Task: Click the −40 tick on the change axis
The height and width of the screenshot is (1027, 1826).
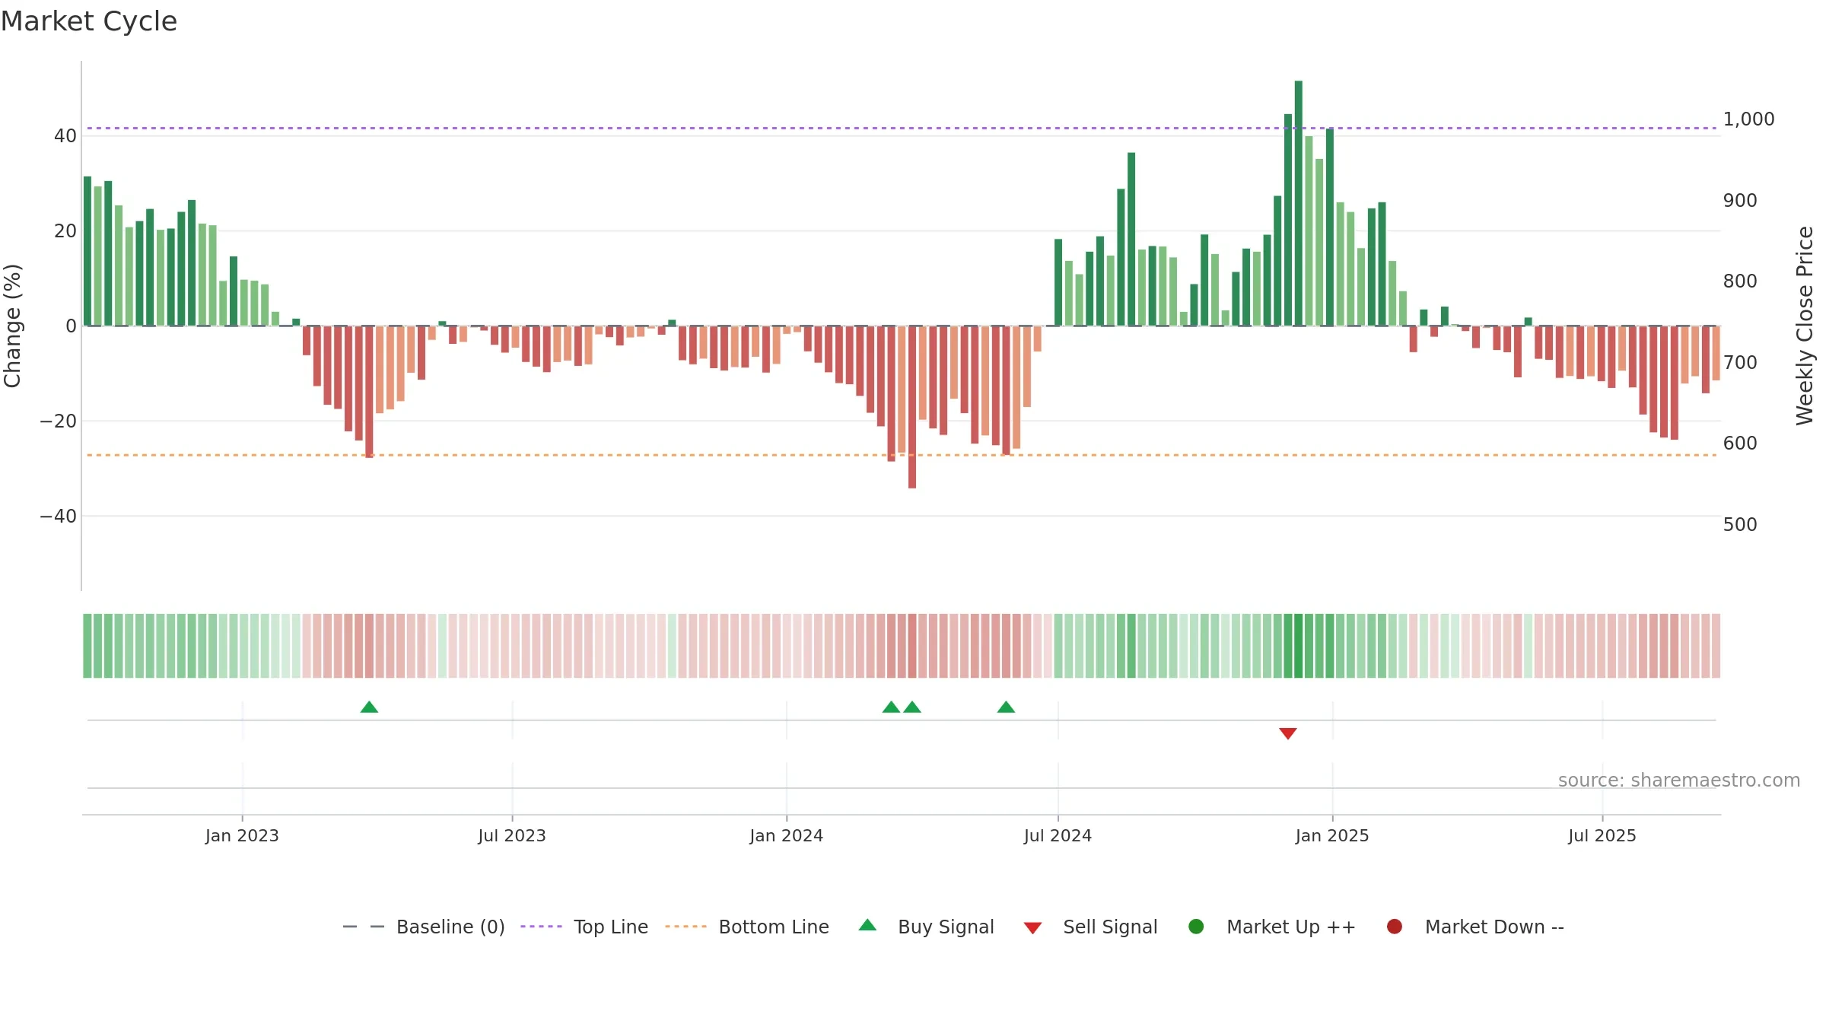Action: coord(59,517)
